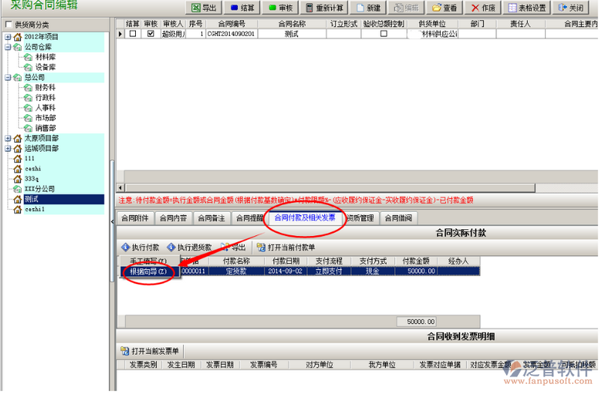Choose 根据向导 from the dropdown menu
The height and width of the screenshot is (393, 600).
(x=149, y=271)
